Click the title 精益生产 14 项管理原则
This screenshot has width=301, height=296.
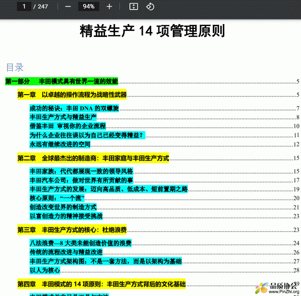(x=152, y=31)
